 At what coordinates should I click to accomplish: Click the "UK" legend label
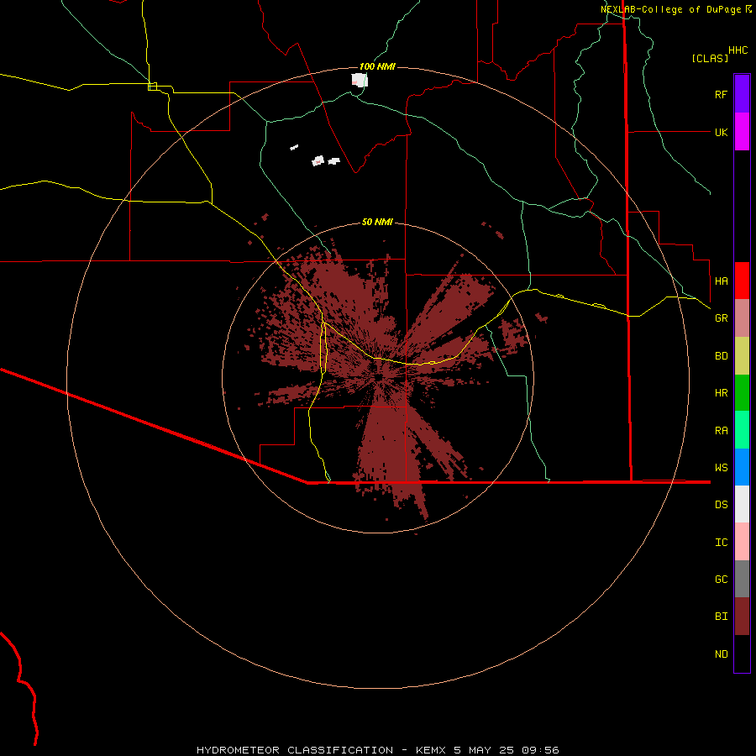[x=721, y=132]
